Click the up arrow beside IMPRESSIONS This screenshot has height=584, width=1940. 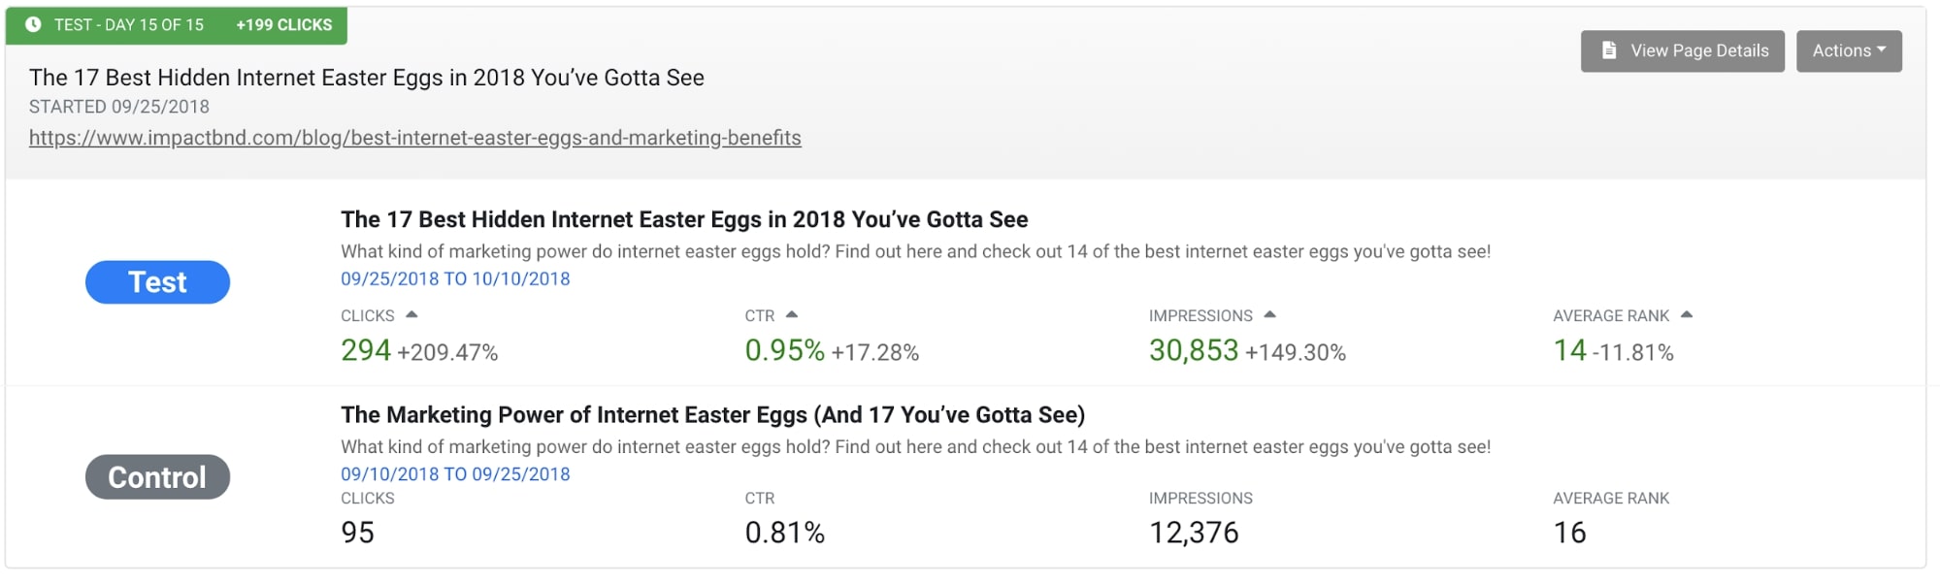[x=1269, y=315]
